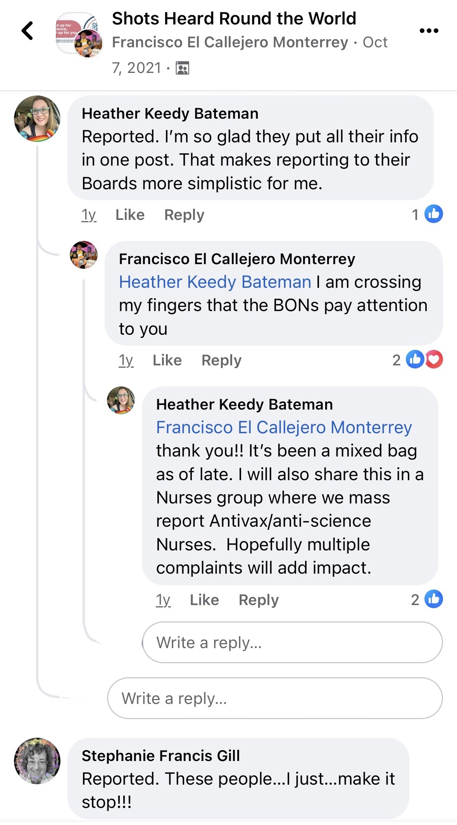Open the blue Heather Keedy Bateman mention link
This screenshot has width=457, height=825.
215,282
